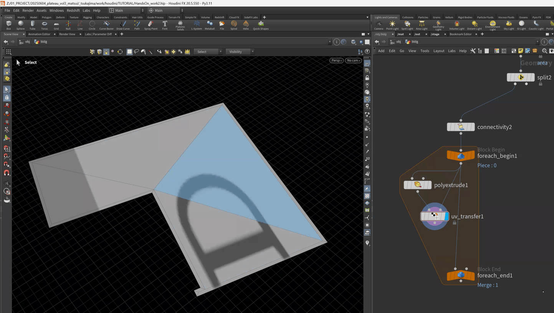Select the polyextrude1 node

[418, 185]
